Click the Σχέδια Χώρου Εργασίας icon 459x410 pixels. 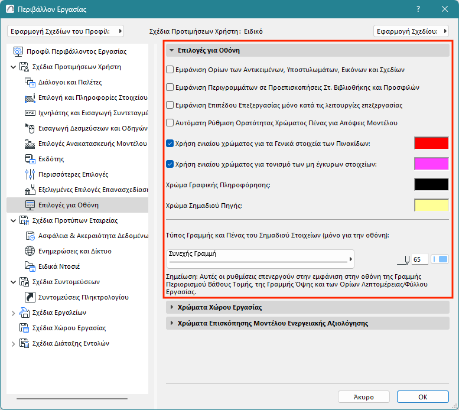click(x=24, y=328)
